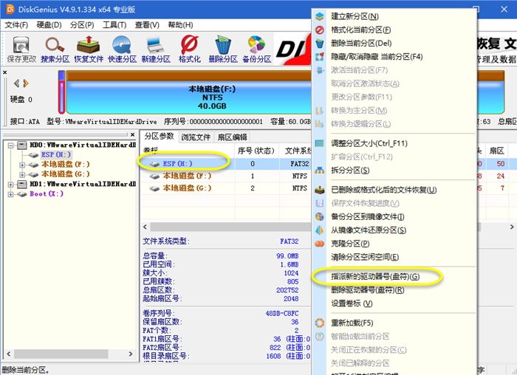The width and height of the screenshot is (517, 375).
Task: Click the 总扇区数 value 202752
Action: [287, 290]
